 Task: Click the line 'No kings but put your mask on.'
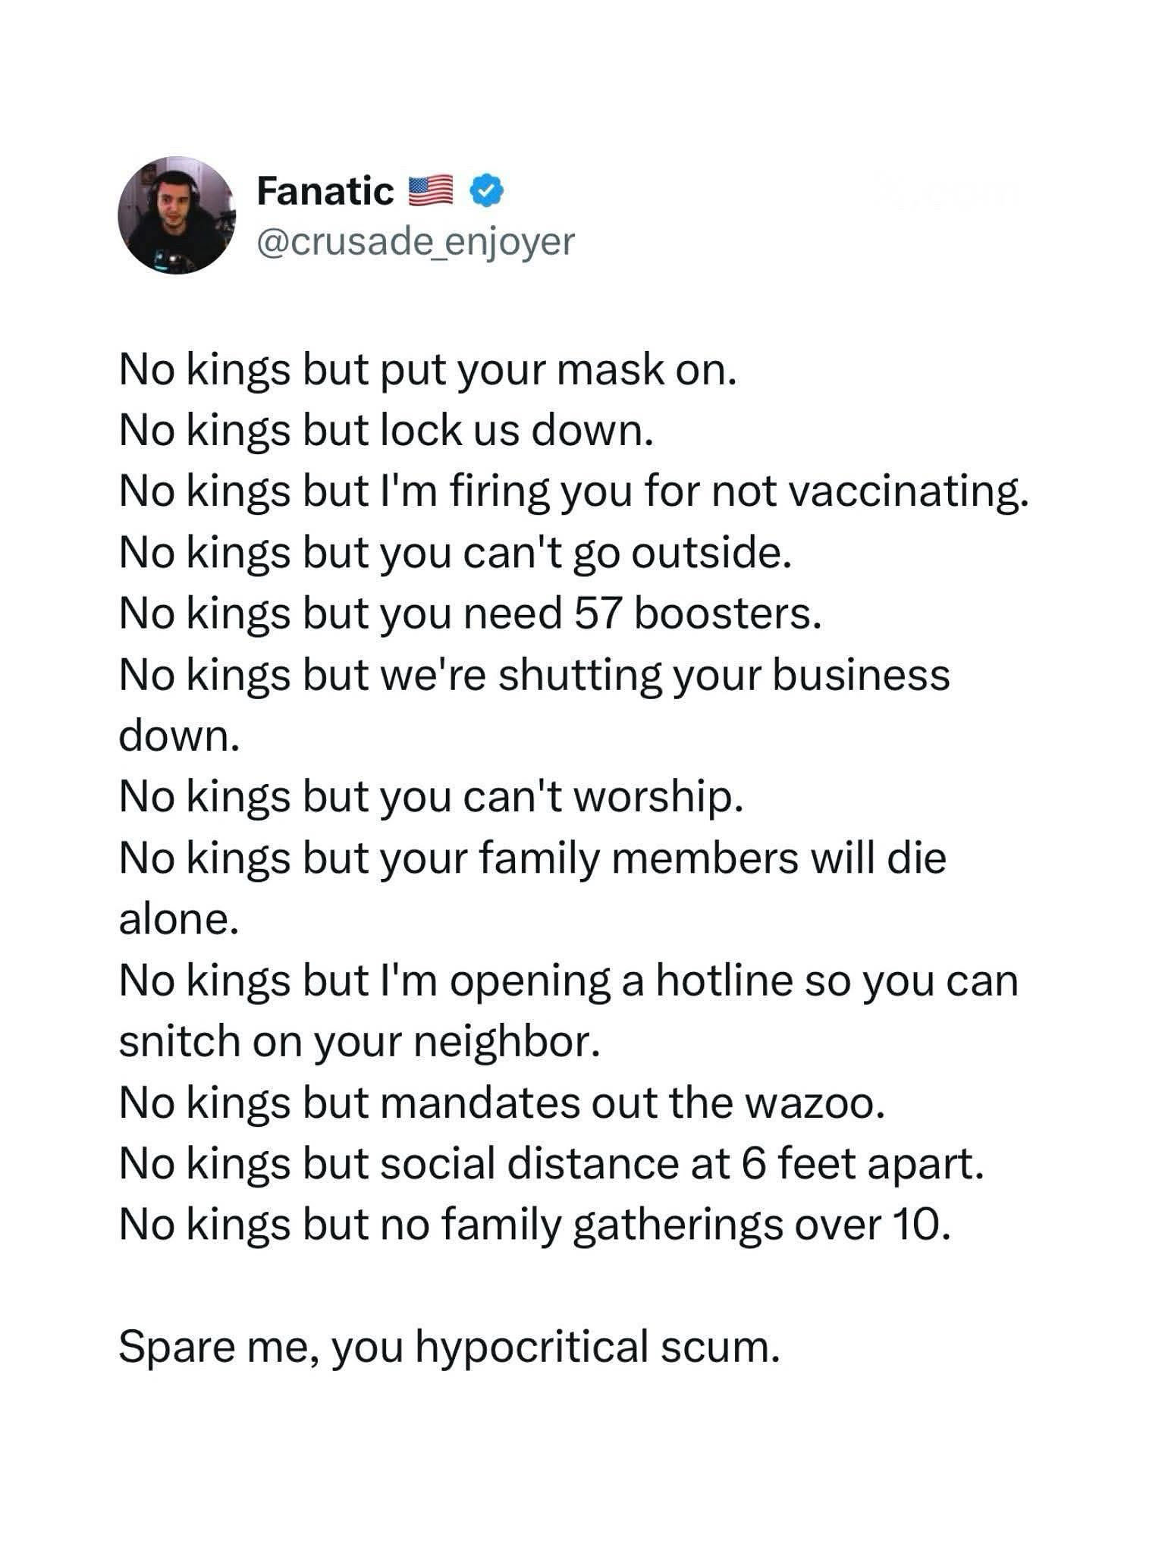428,371
